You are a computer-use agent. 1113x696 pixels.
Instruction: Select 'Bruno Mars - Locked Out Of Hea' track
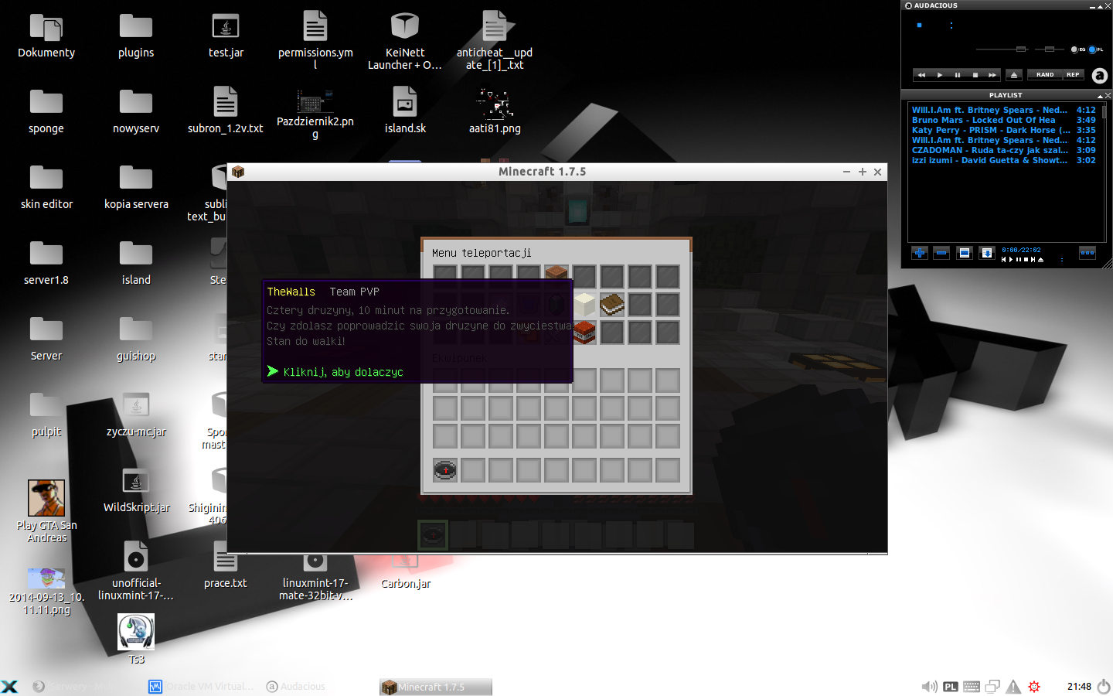(1003, 120)
